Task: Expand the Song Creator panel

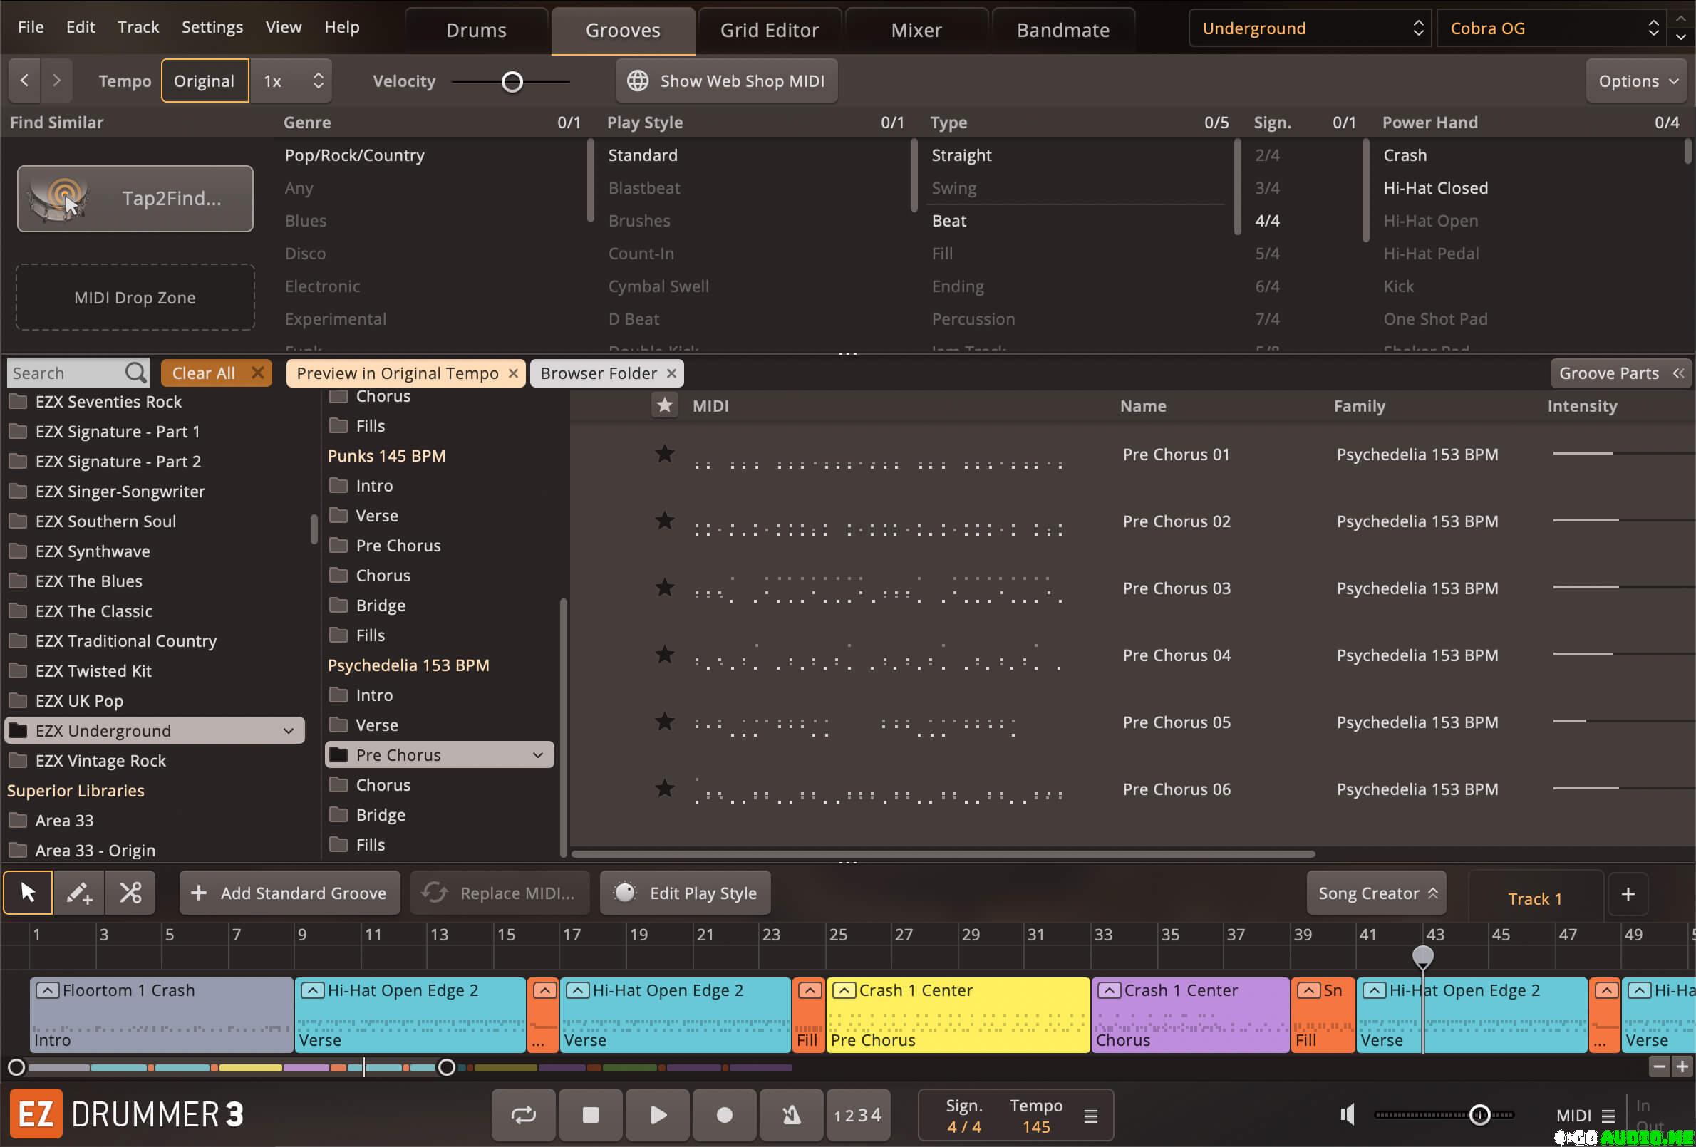Action: coord(1376,893)
